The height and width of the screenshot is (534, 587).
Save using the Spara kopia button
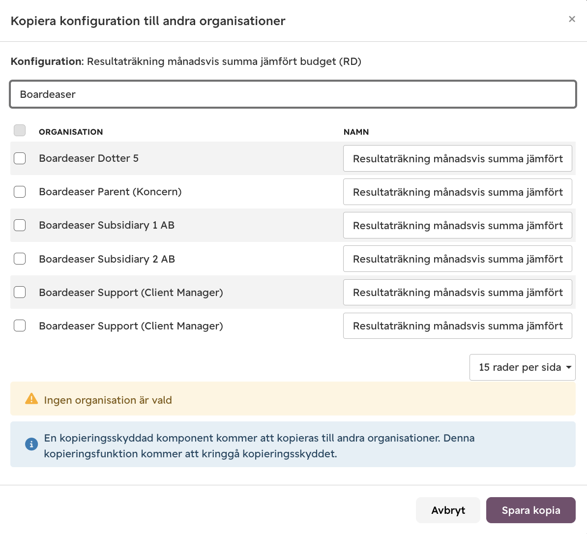pos(531,510)
